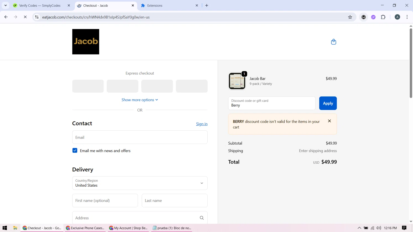The image size is (413, 232).
Task: Click the Subtotal label
Action: [x=235, y=143]
